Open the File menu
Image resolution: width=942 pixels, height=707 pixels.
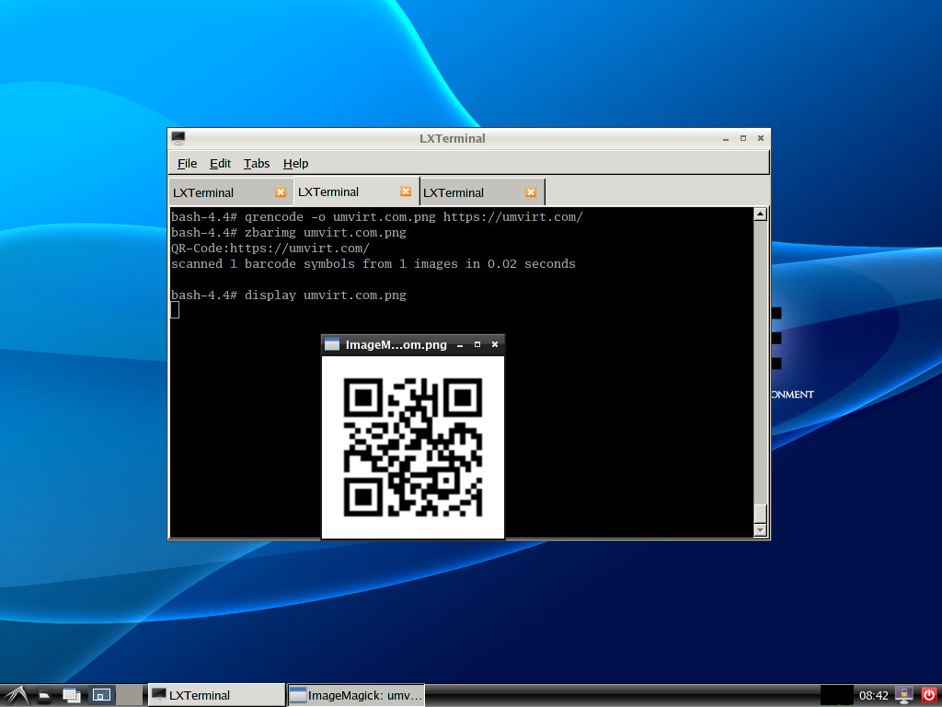[187, 163]
